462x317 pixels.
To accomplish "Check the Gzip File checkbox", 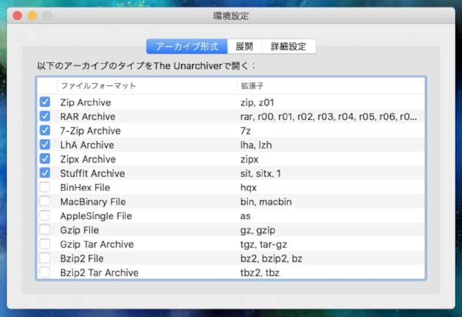I will coord(45,230).
